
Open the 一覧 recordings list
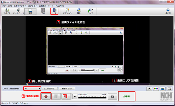tap(55, 11)
